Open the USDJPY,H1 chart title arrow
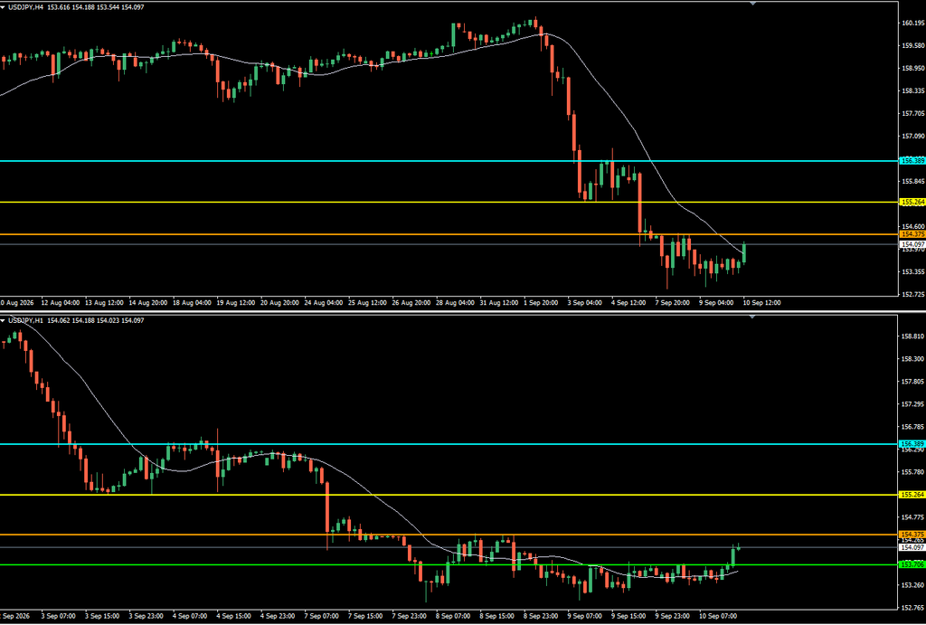This screenshot has height=625, width=926. 3,320
